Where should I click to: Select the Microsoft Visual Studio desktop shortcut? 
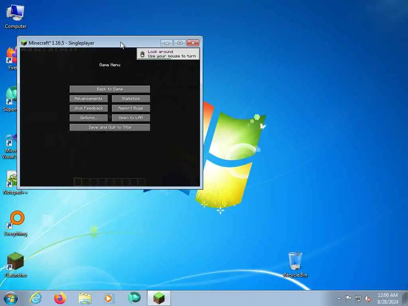10,146
